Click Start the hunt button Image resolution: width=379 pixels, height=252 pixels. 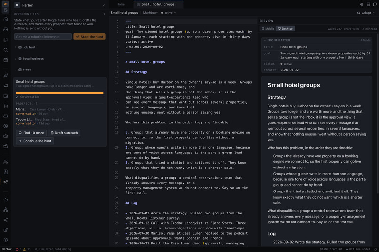[x=89, y=37]
